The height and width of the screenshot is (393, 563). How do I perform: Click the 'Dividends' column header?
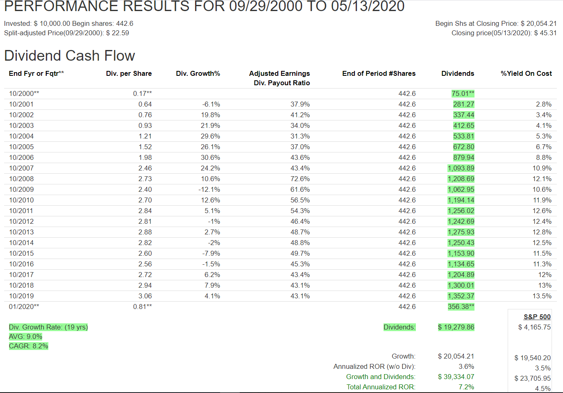tap(458, 73)
